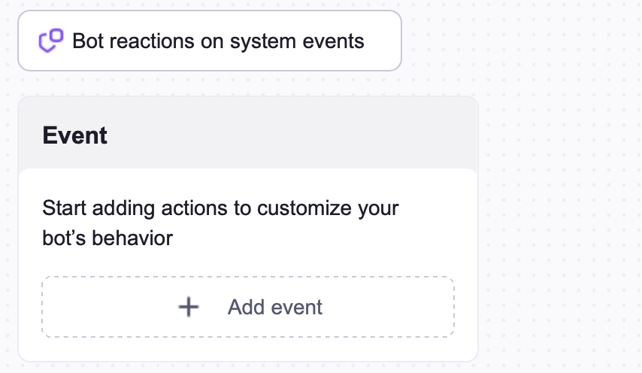
Task: Click the Event card header title
Action: (75, 135)
